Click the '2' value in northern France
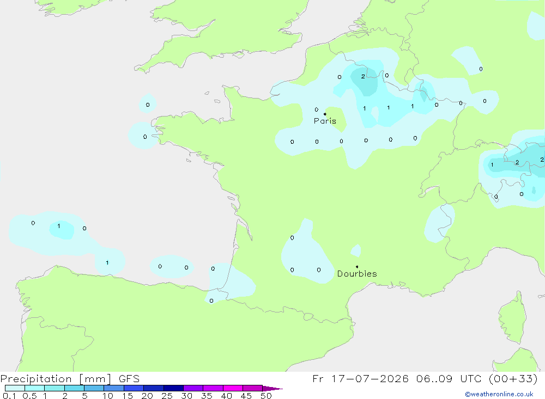The width and height of the screenshot is (545, 399). [363, 76]
